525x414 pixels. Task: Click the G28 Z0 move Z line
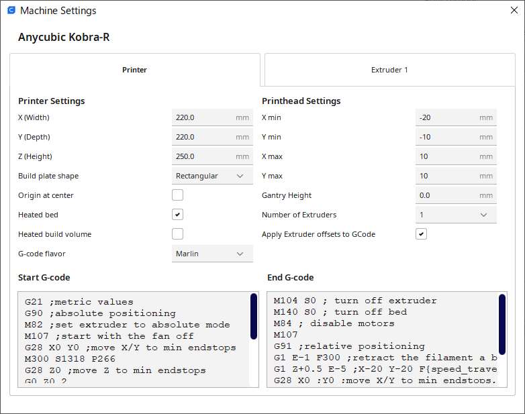(115, 370)
